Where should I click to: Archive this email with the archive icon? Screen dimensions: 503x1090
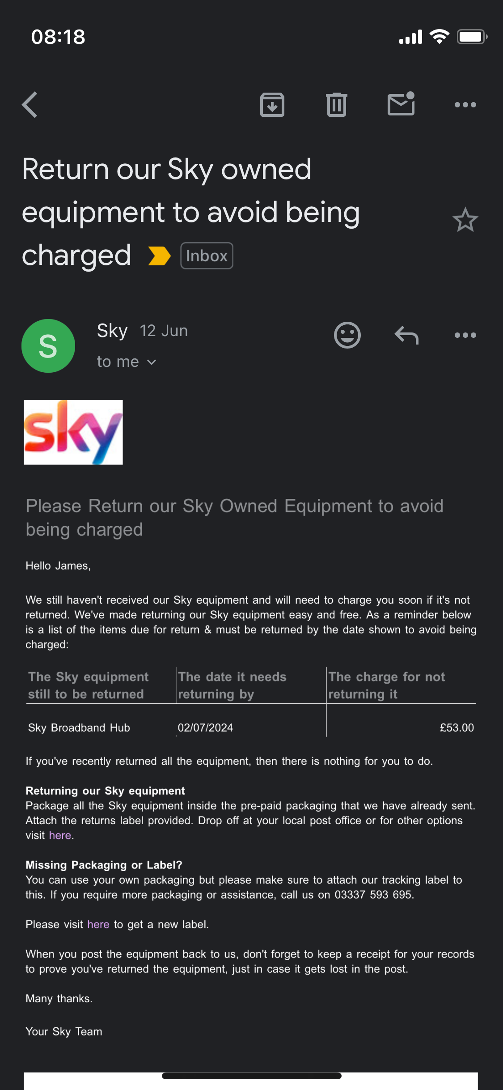click(x=272, y=105)
